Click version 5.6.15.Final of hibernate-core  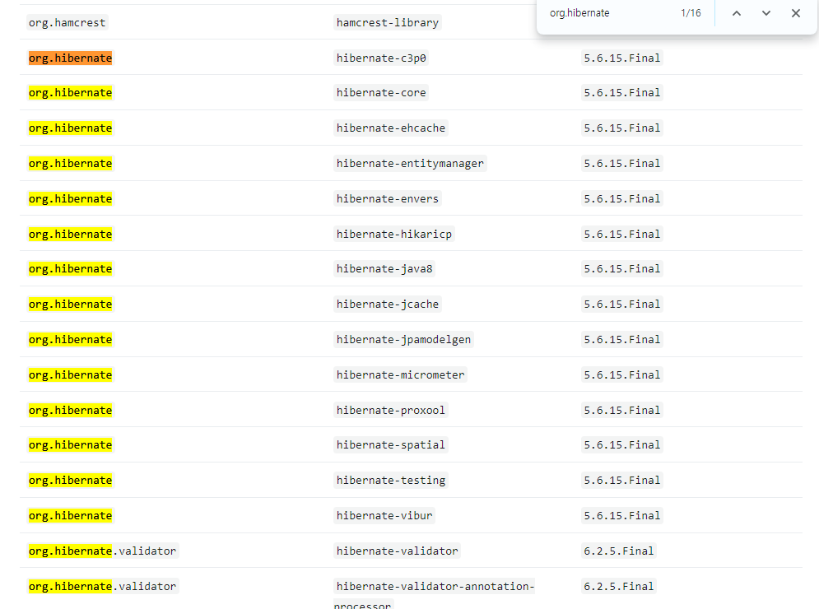[622, 92]
